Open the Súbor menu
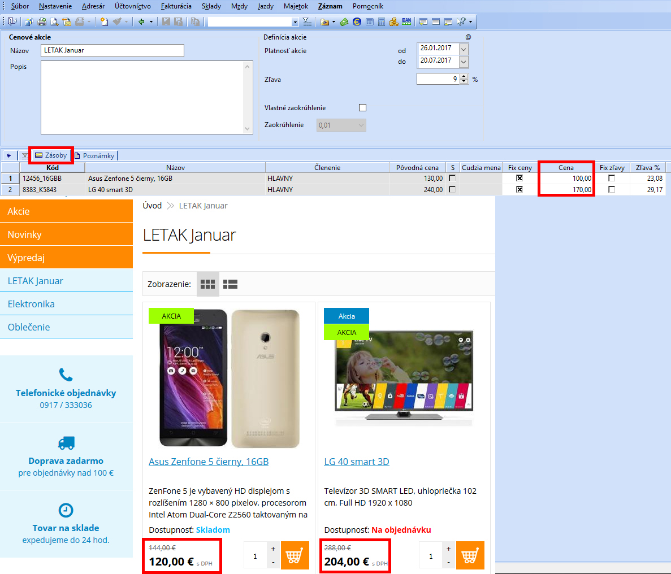 click(x=20, y=6)
